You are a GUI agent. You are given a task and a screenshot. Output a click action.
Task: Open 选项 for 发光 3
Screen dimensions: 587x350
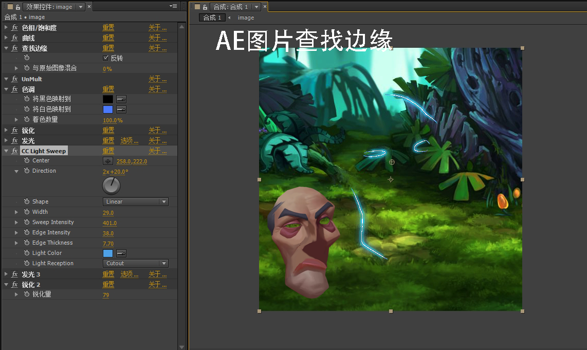coord(129,274)
